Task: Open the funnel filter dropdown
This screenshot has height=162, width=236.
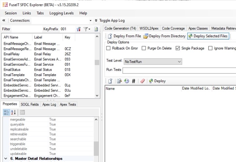Action: coord(87,29)
